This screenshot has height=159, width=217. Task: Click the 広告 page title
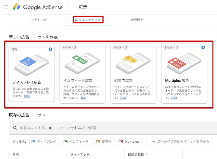pos(83,7)
